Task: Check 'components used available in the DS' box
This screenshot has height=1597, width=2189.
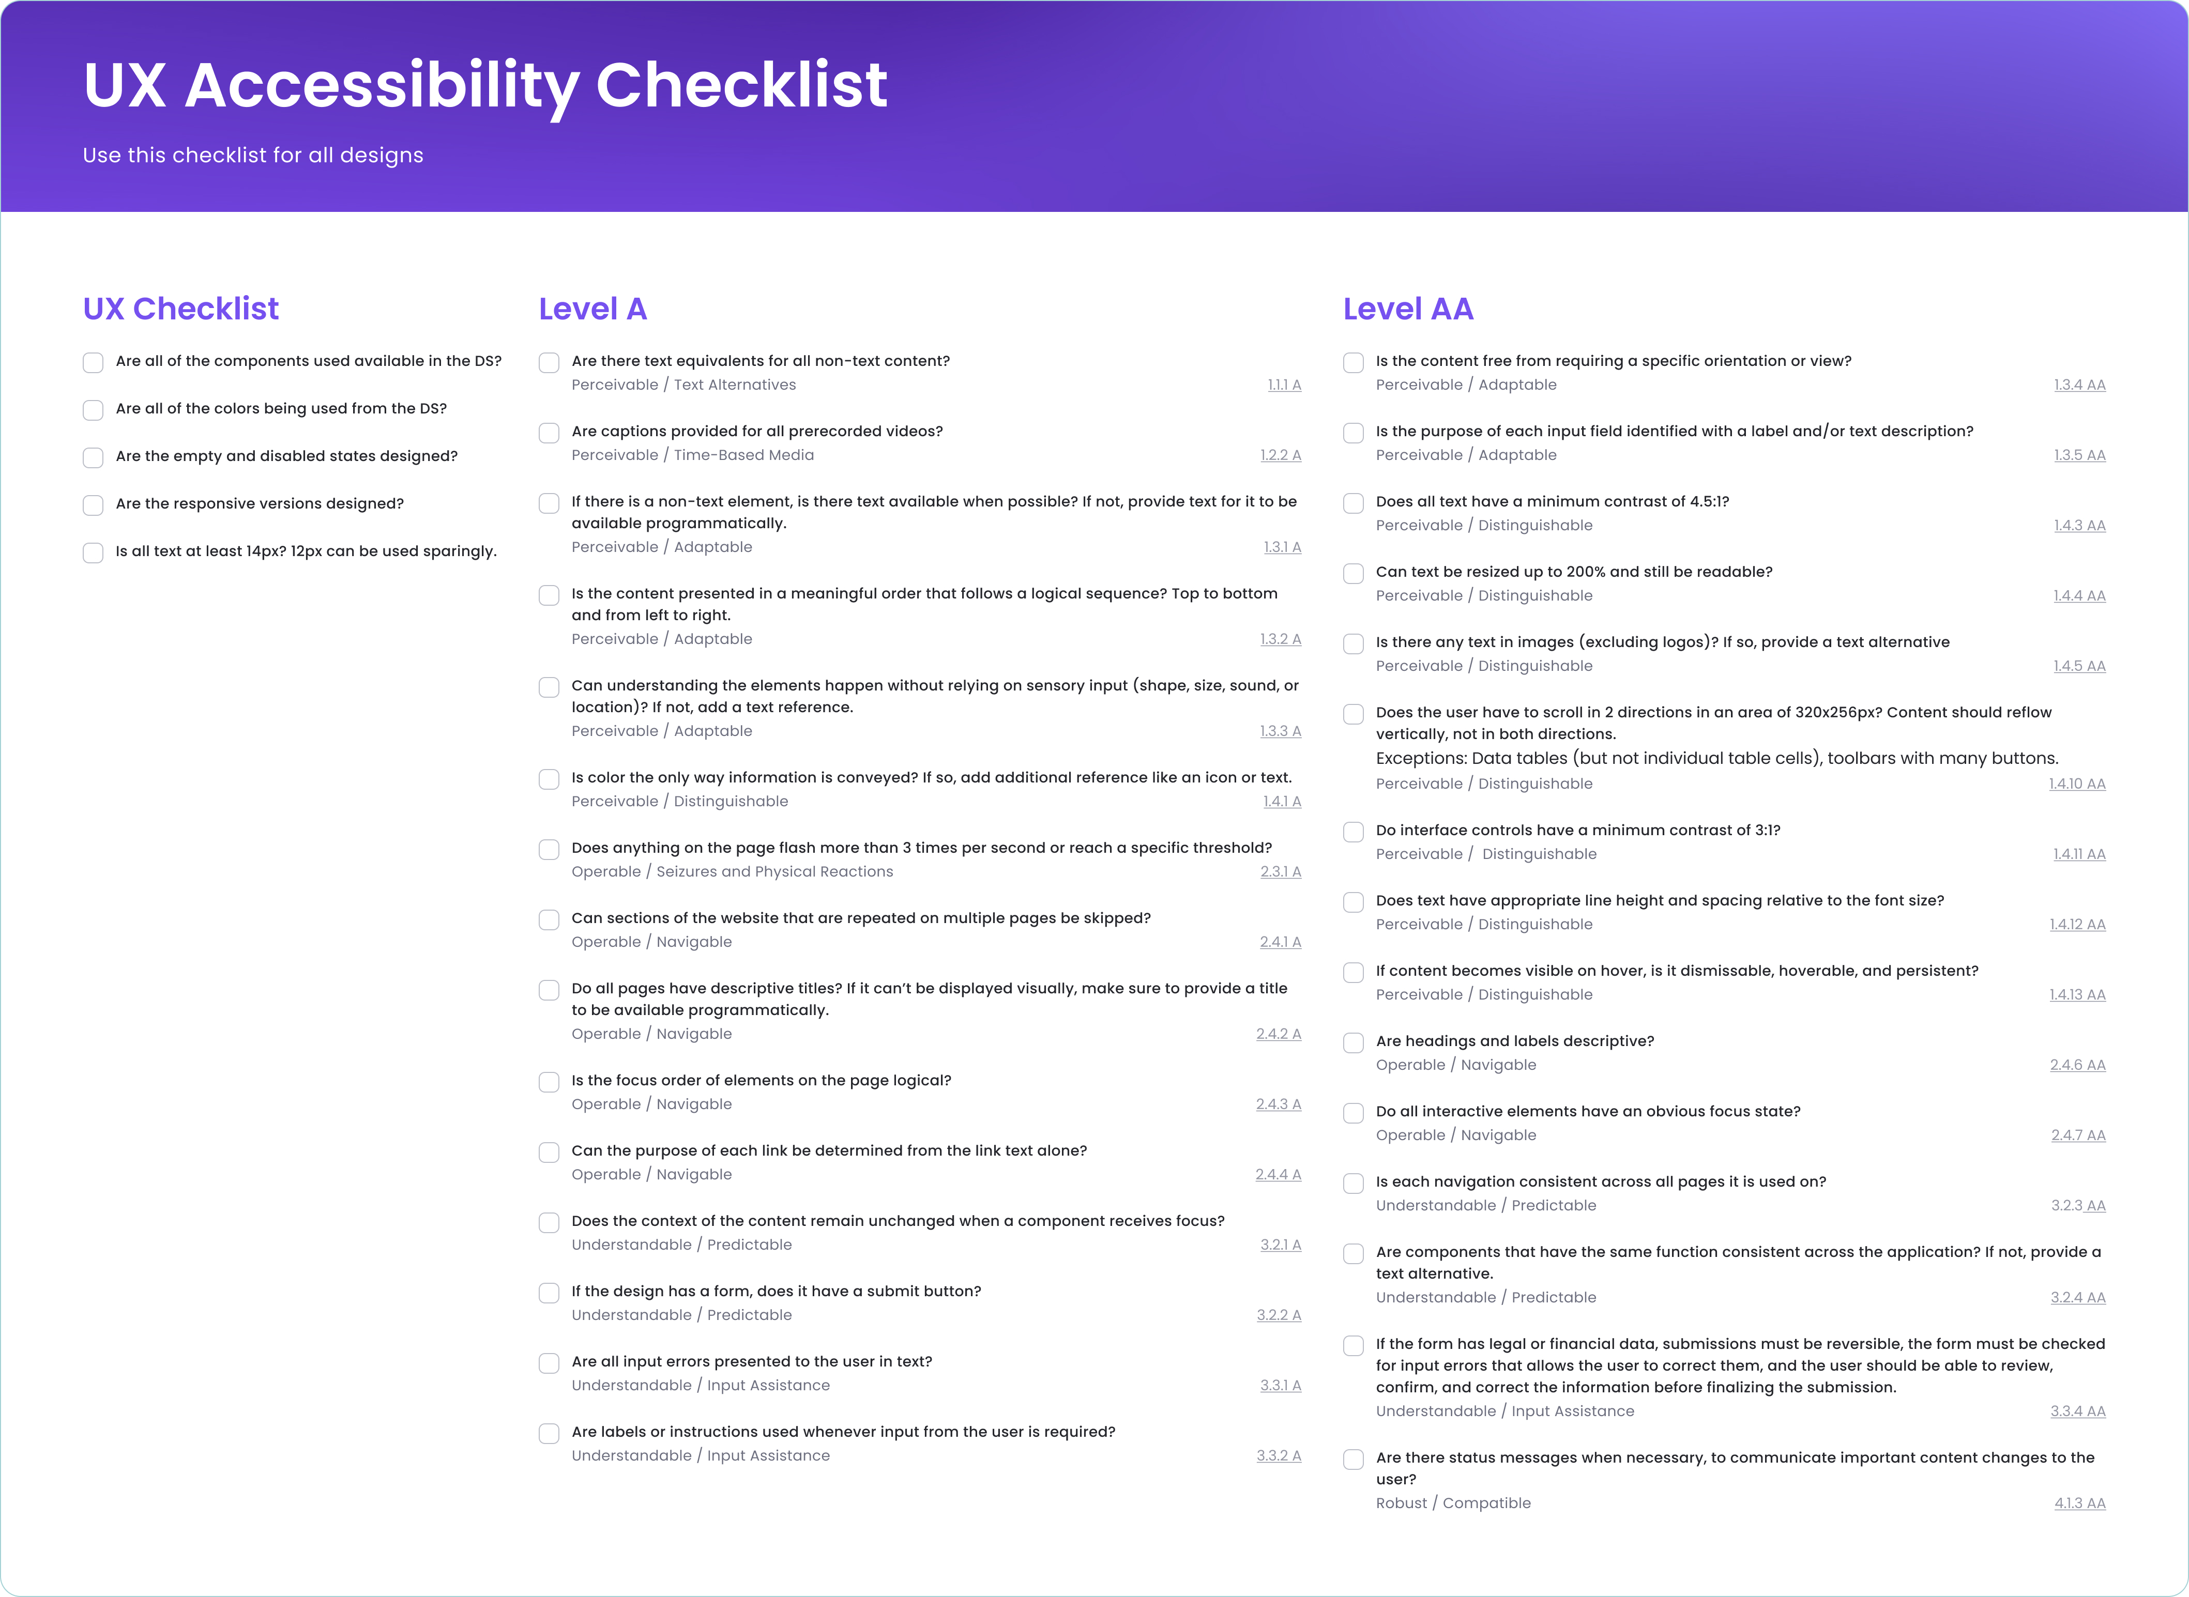Action: pos(93,362)
